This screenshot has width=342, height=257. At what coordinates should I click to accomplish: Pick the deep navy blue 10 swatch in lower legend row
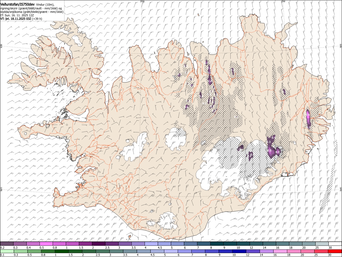[239, 251]
